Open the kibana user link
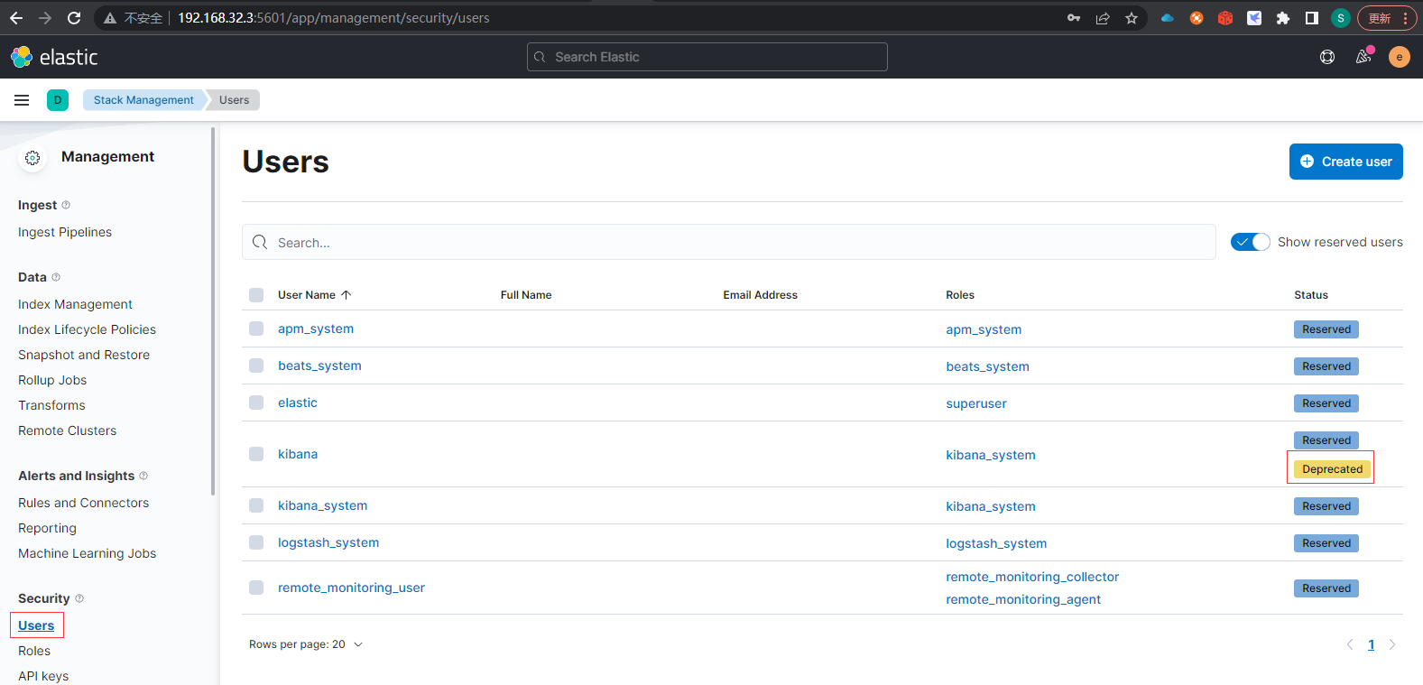This screenshot has height=685, width=1423. click(298, 454)
